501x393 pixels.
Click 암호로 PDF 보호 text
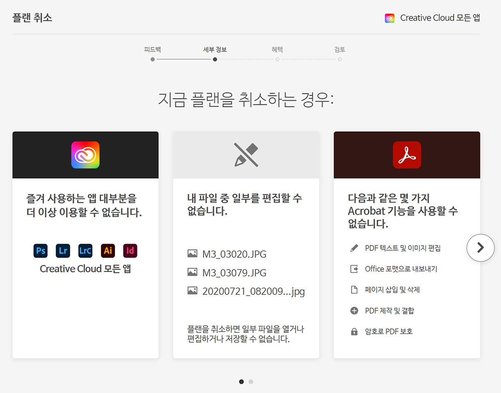(389, 332)
